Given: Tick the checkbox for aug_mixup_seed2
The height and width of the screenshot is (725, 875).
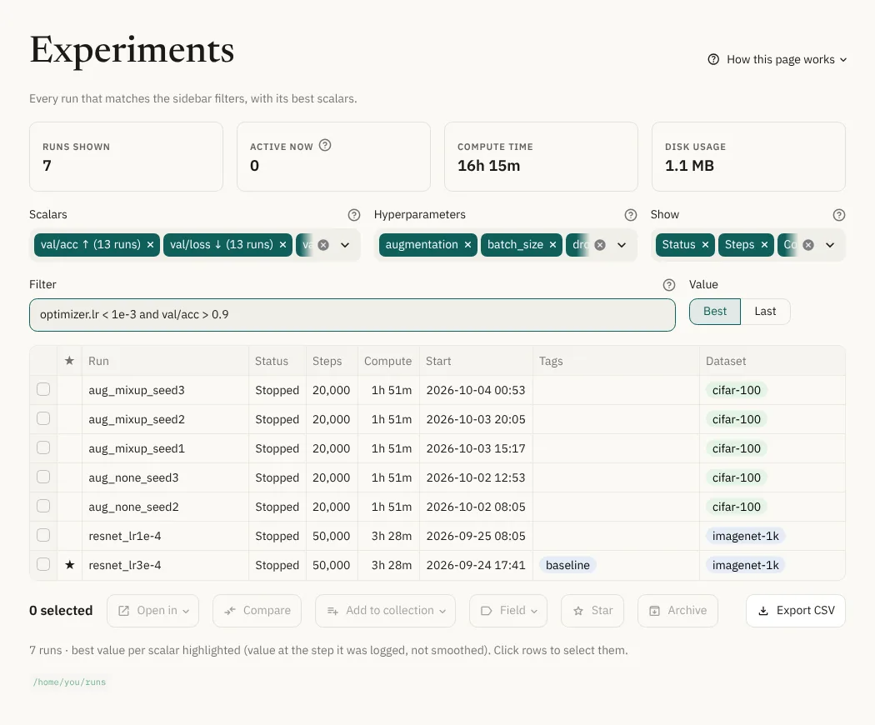Looking at the screenshot, I should 43,418.
